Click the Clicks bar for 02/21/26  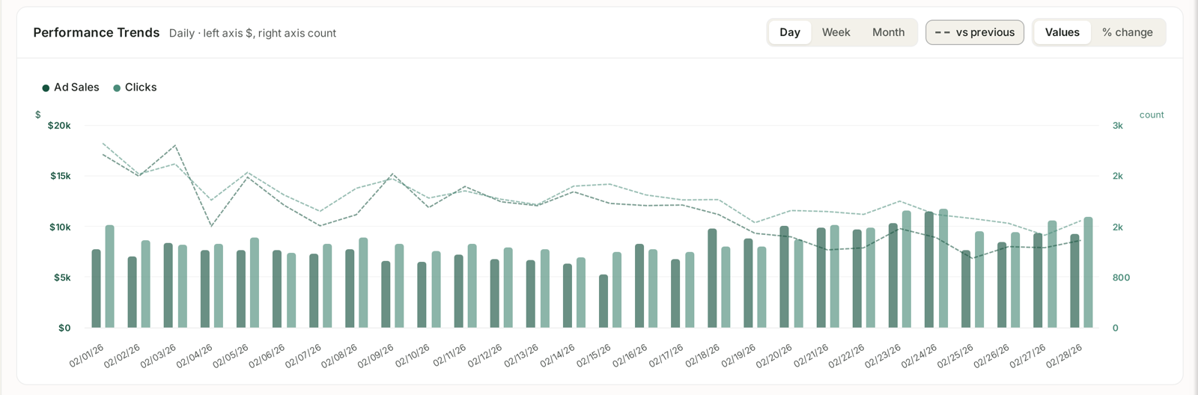[x=835, y=277]
